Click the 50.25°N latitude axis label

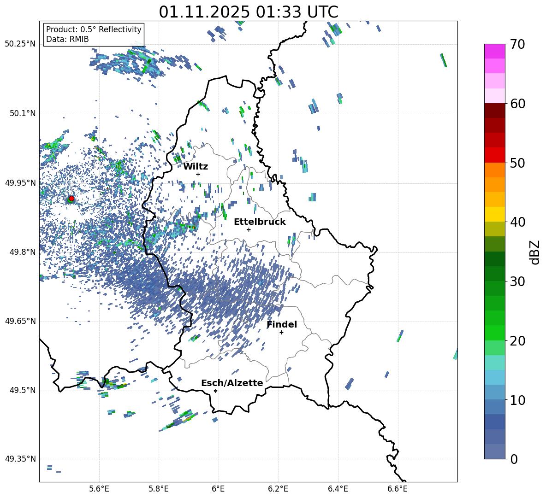(x=20, y=44)
